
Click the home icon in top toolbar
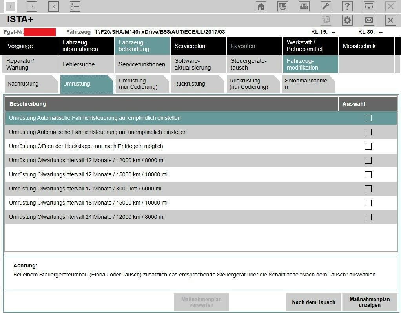click(x=261, y=6)
